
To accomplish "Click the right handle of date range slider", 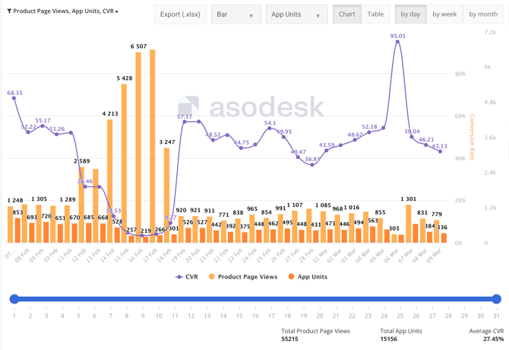I will click(496, 299).
